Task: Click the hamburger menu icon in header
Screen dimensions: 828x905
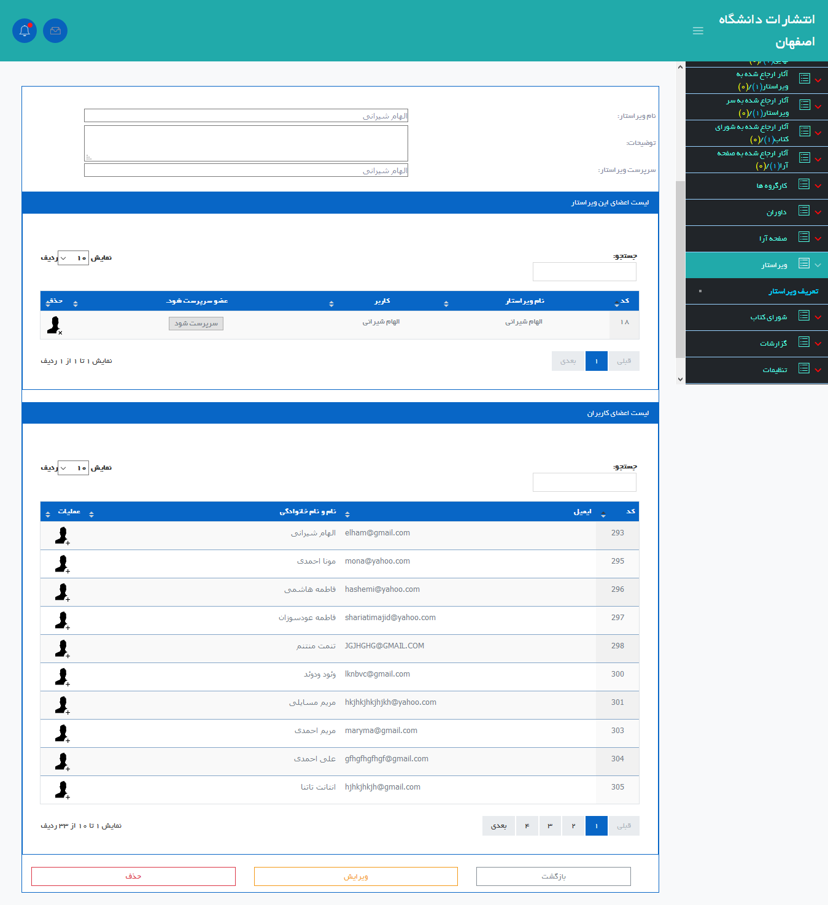Action: (698, 31)
